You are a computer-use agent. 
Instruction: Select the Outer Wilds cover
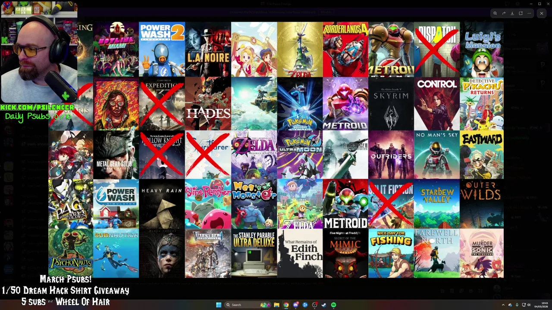coord(482,204)
